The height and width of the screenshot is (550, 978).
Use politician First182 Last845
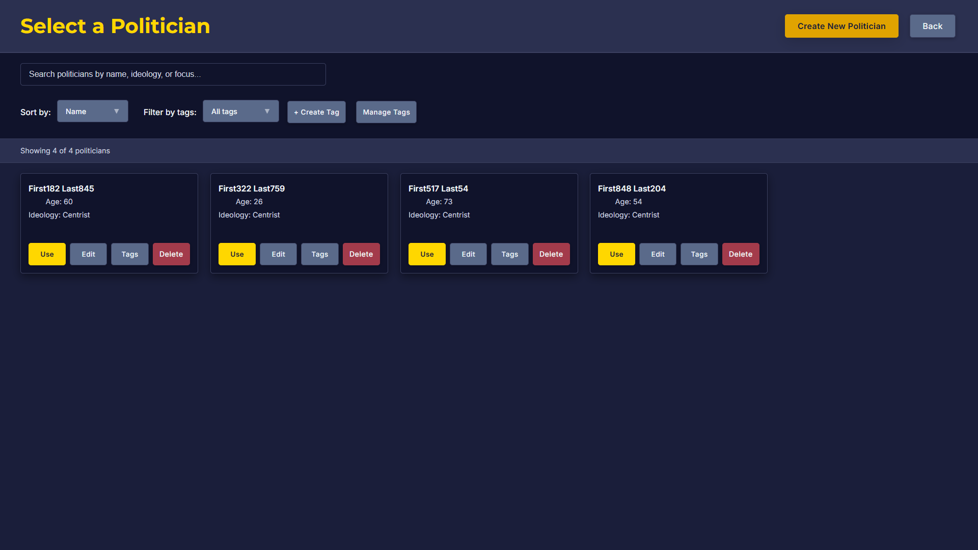click(47, 254)
